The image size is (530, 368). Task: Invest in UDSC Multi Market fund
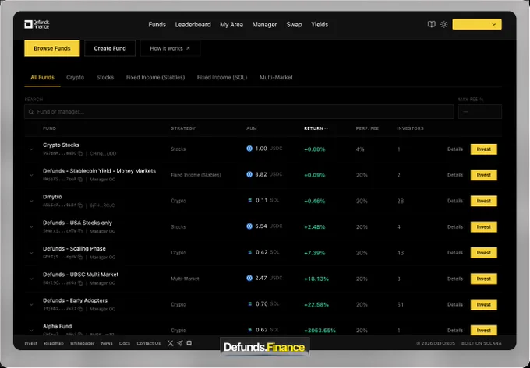click(x=484, y=279)
